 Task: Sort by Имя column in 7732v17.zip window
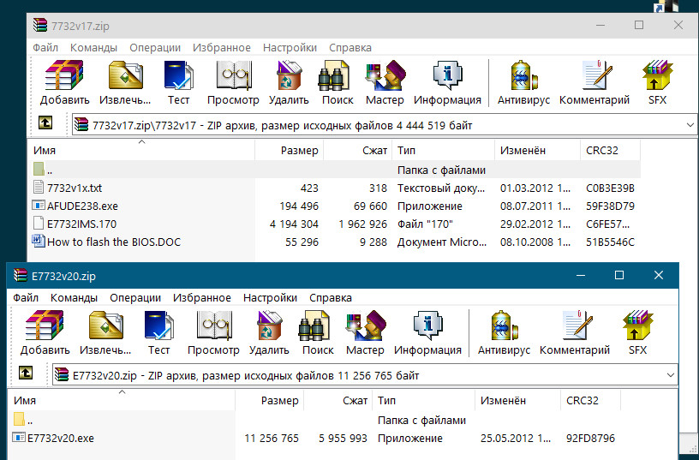click(x=141, y=150)
